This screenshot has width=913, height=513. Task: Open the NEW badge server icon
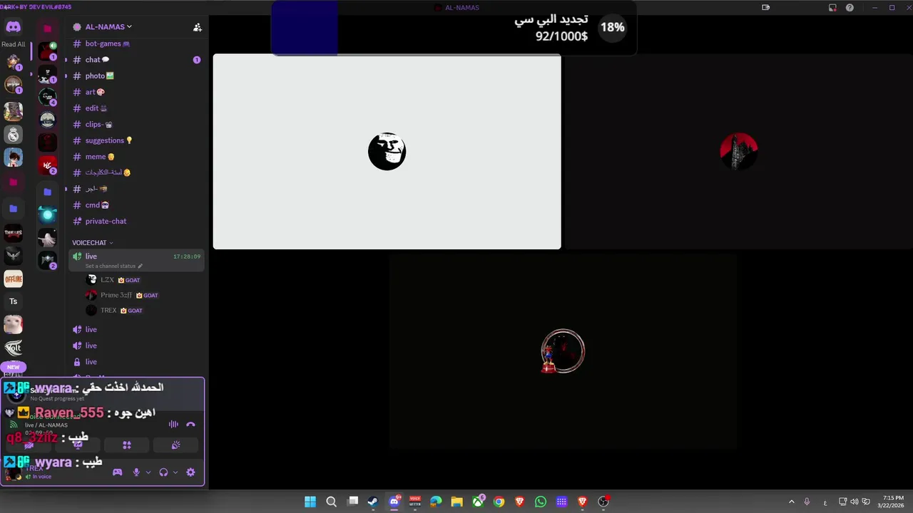(x=13, y=368)
